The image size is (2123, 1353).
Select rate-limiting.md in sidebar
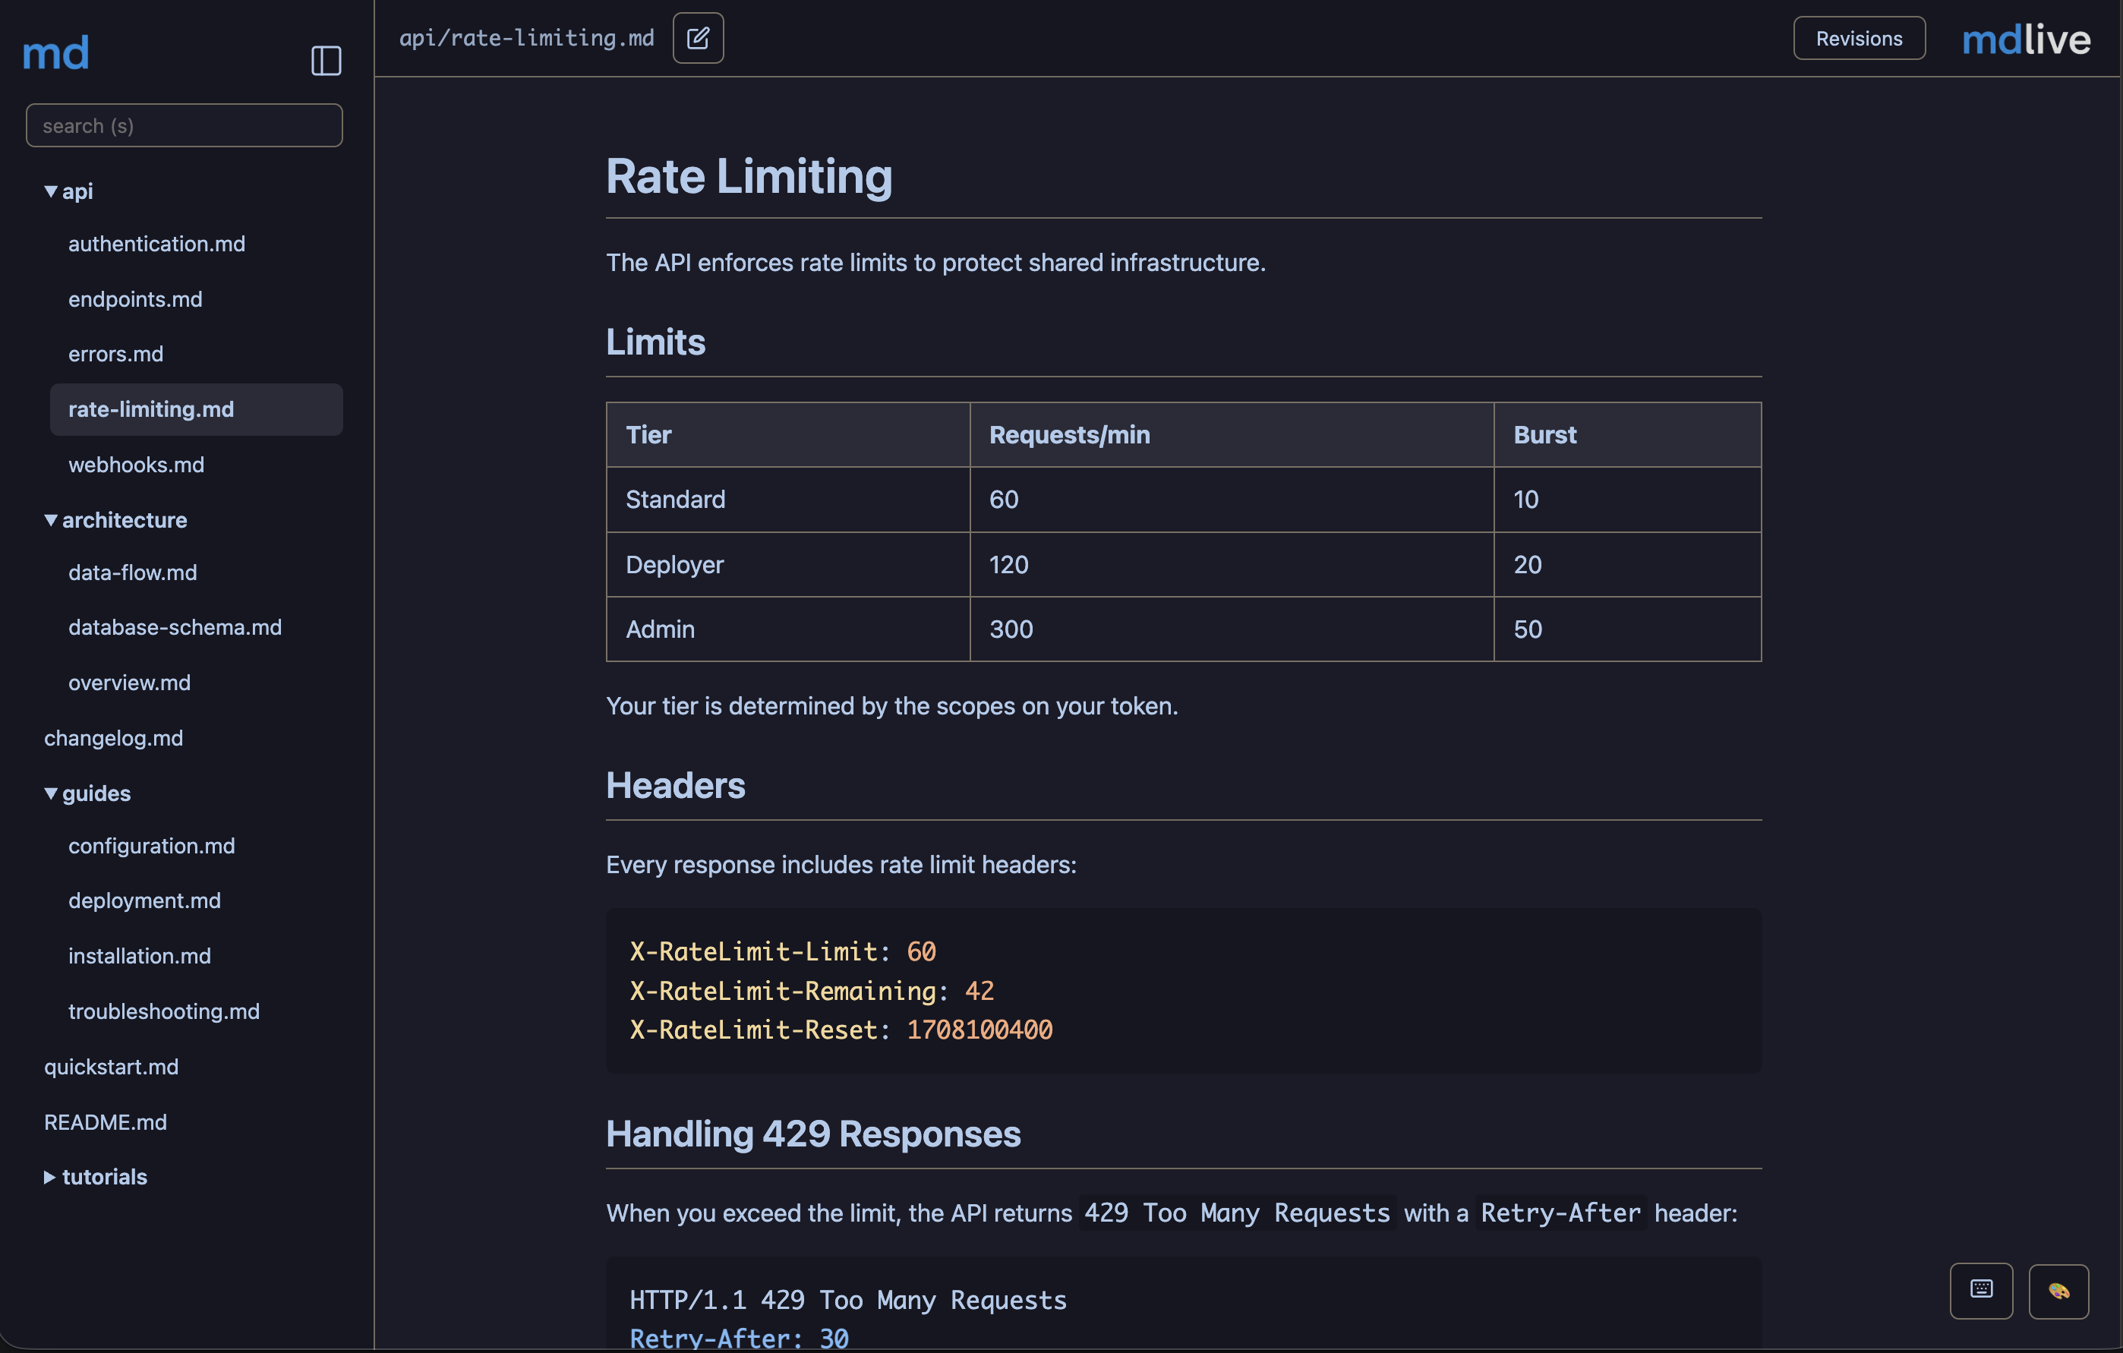[196, 409]
